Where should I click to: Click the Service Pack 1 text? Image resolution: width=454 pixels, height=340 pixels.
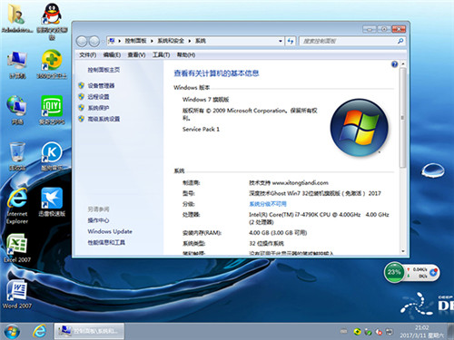pyautogui.click(x=201, y=130)
